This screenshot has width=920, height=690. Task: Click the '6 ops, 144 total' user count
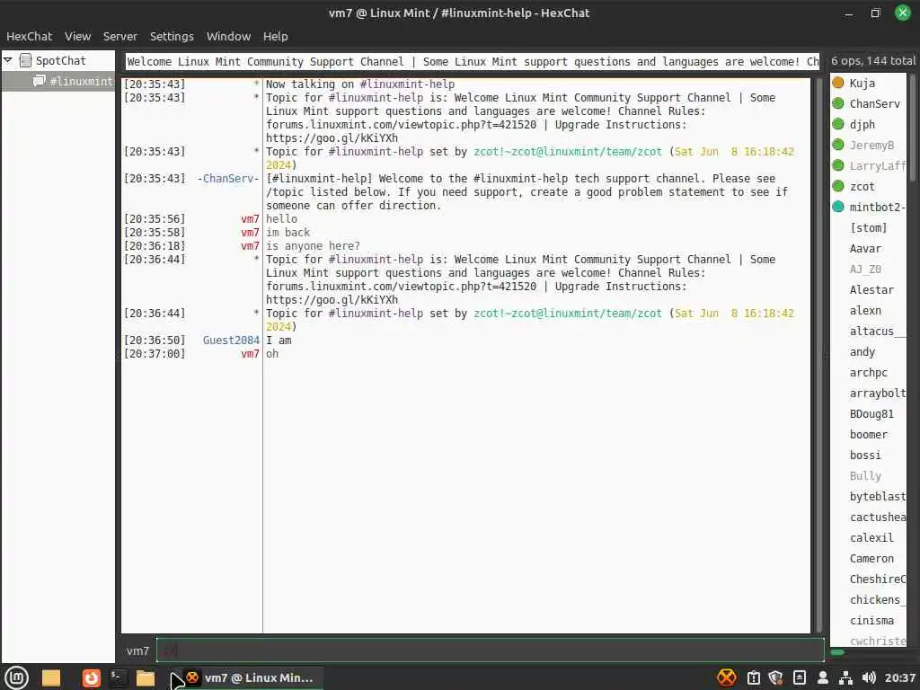[872, 60]
